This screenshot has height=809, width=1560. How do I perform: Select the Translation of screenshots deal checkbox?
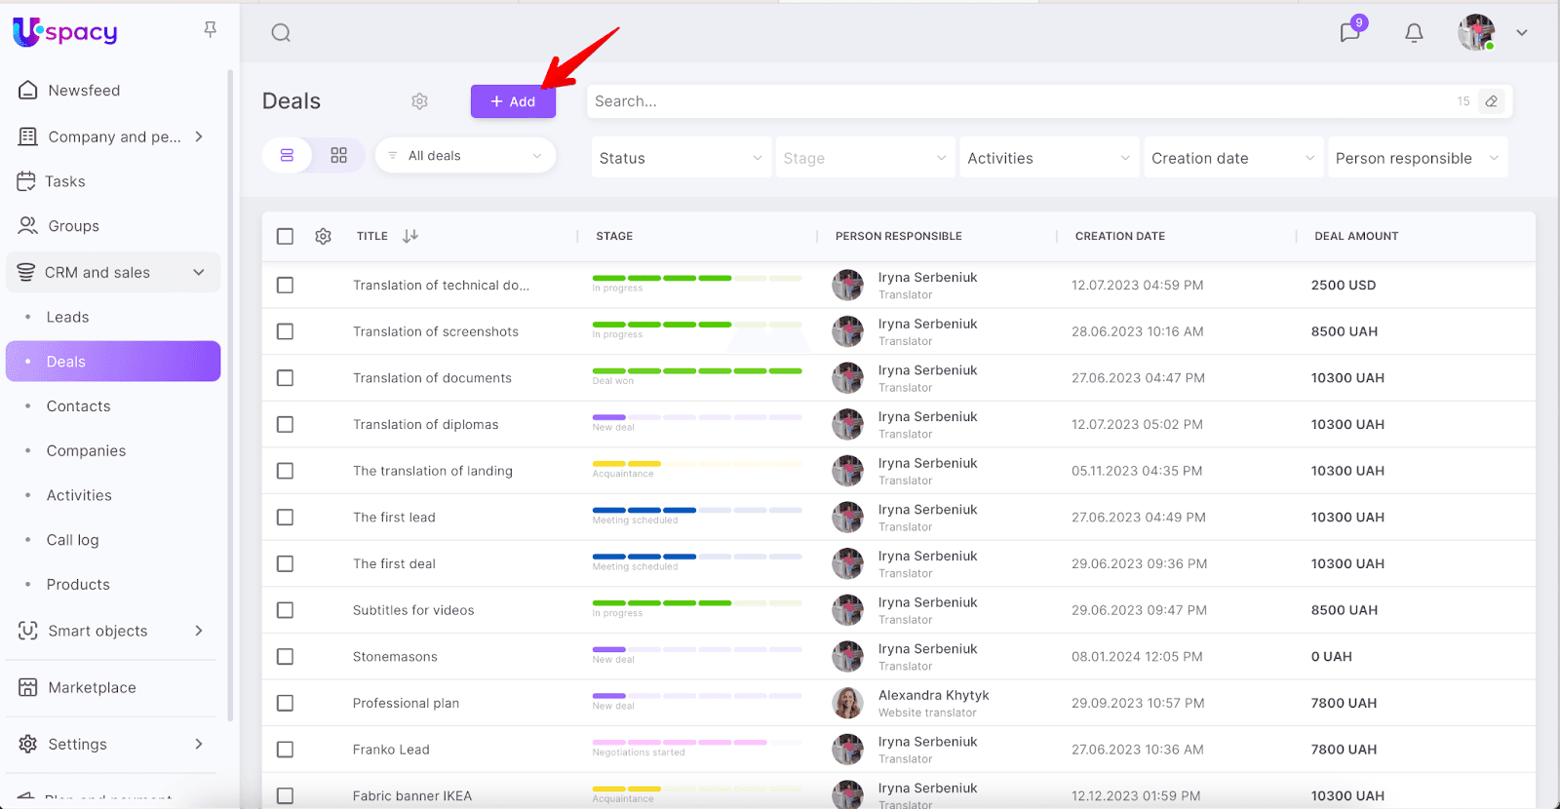tap(285, 331)
